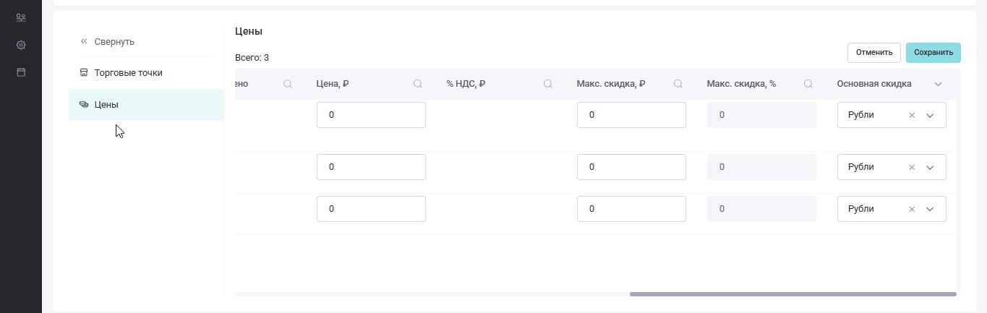987x313 pixels.
Task: Click horizontal scrollbar thumb below table
Action: (793, 294)
